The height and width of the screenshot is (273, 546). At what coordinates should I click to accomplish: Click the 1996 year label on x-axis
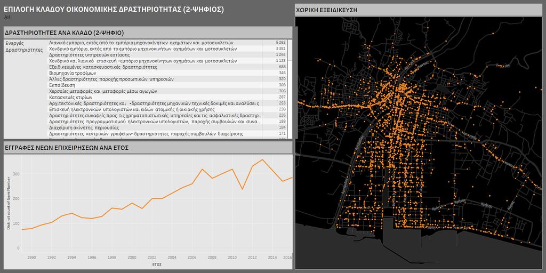92,258
